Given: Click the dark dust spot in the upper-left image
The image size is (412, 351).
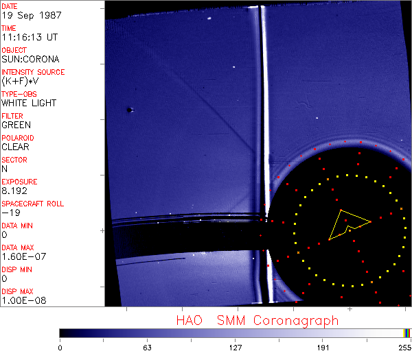Looking at the screenshot, I should [129, 110].
